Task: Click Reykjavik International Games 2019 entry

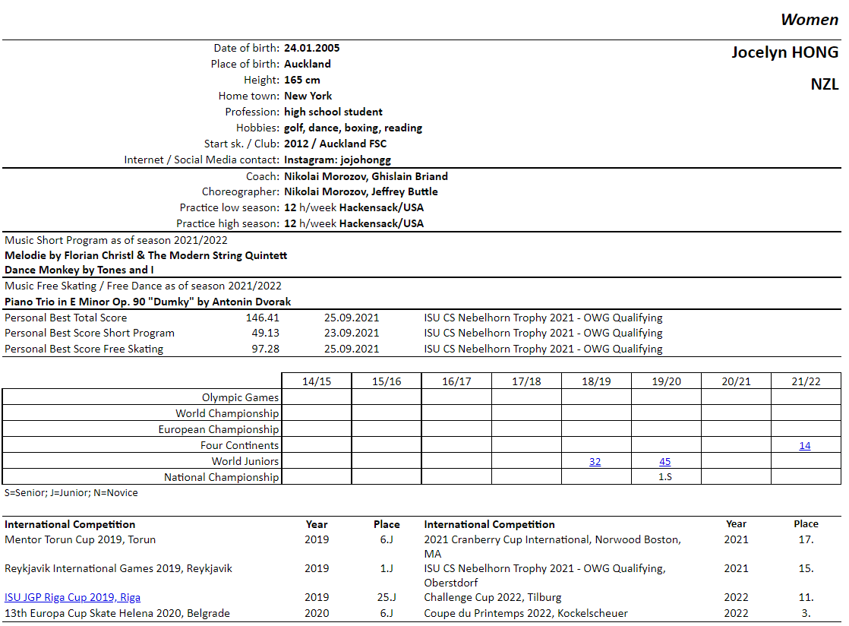Action: click(118, 568)
